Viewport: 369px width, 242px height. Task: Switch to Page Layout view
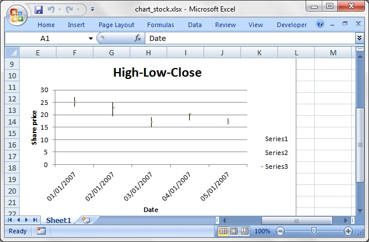click(234, 231)
